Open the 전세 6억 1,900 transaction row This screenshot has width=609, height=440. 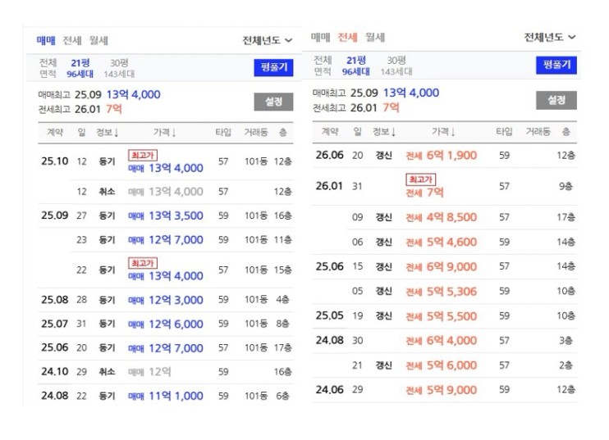[445, 156]
